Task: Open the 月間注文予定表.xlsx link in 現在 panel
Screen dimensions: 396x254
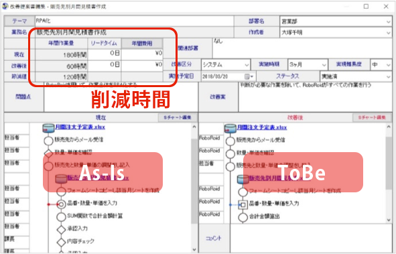Action: point(80,127)
